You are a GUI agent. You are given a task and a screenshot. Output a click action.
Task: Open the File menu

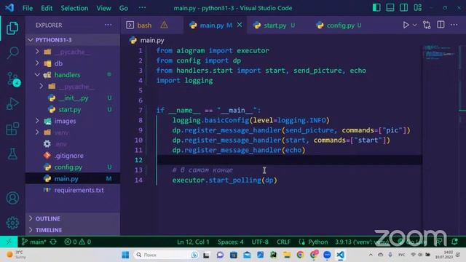click(x=28, y=8)
